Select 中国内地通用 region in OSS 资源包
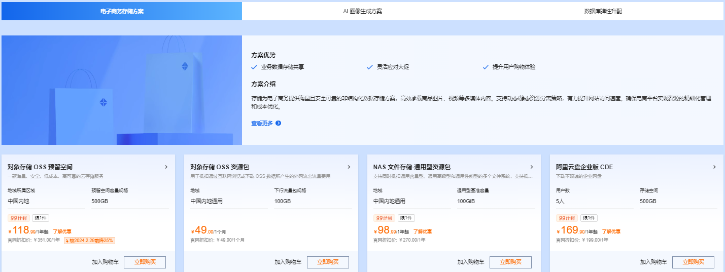 pyautogui.click(x=206, y=201)
